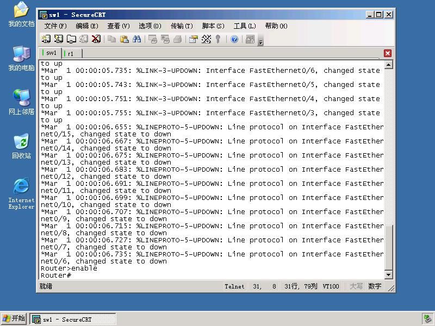435x326 pixels.
Task: Click the Paste clipboard icon
Action: tap(125, 39)
